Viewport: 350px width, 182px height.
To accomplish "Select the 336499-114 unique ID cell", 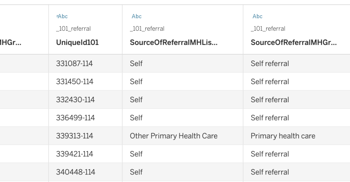I will click(75, 118).
